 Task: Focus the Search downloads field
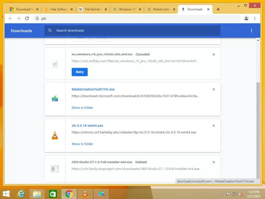(132, 31)
